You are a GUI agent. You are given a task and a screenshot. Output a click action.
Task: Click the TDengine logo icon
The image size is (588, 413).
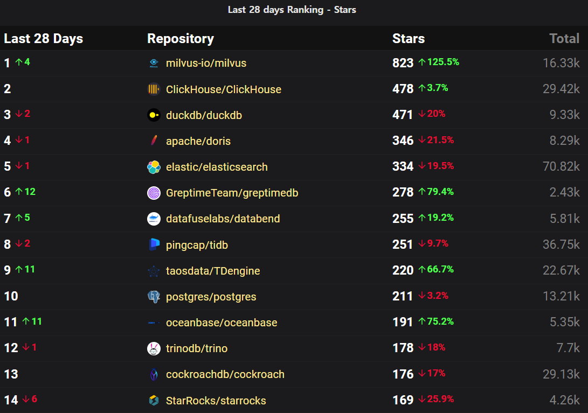coord(154,271)
